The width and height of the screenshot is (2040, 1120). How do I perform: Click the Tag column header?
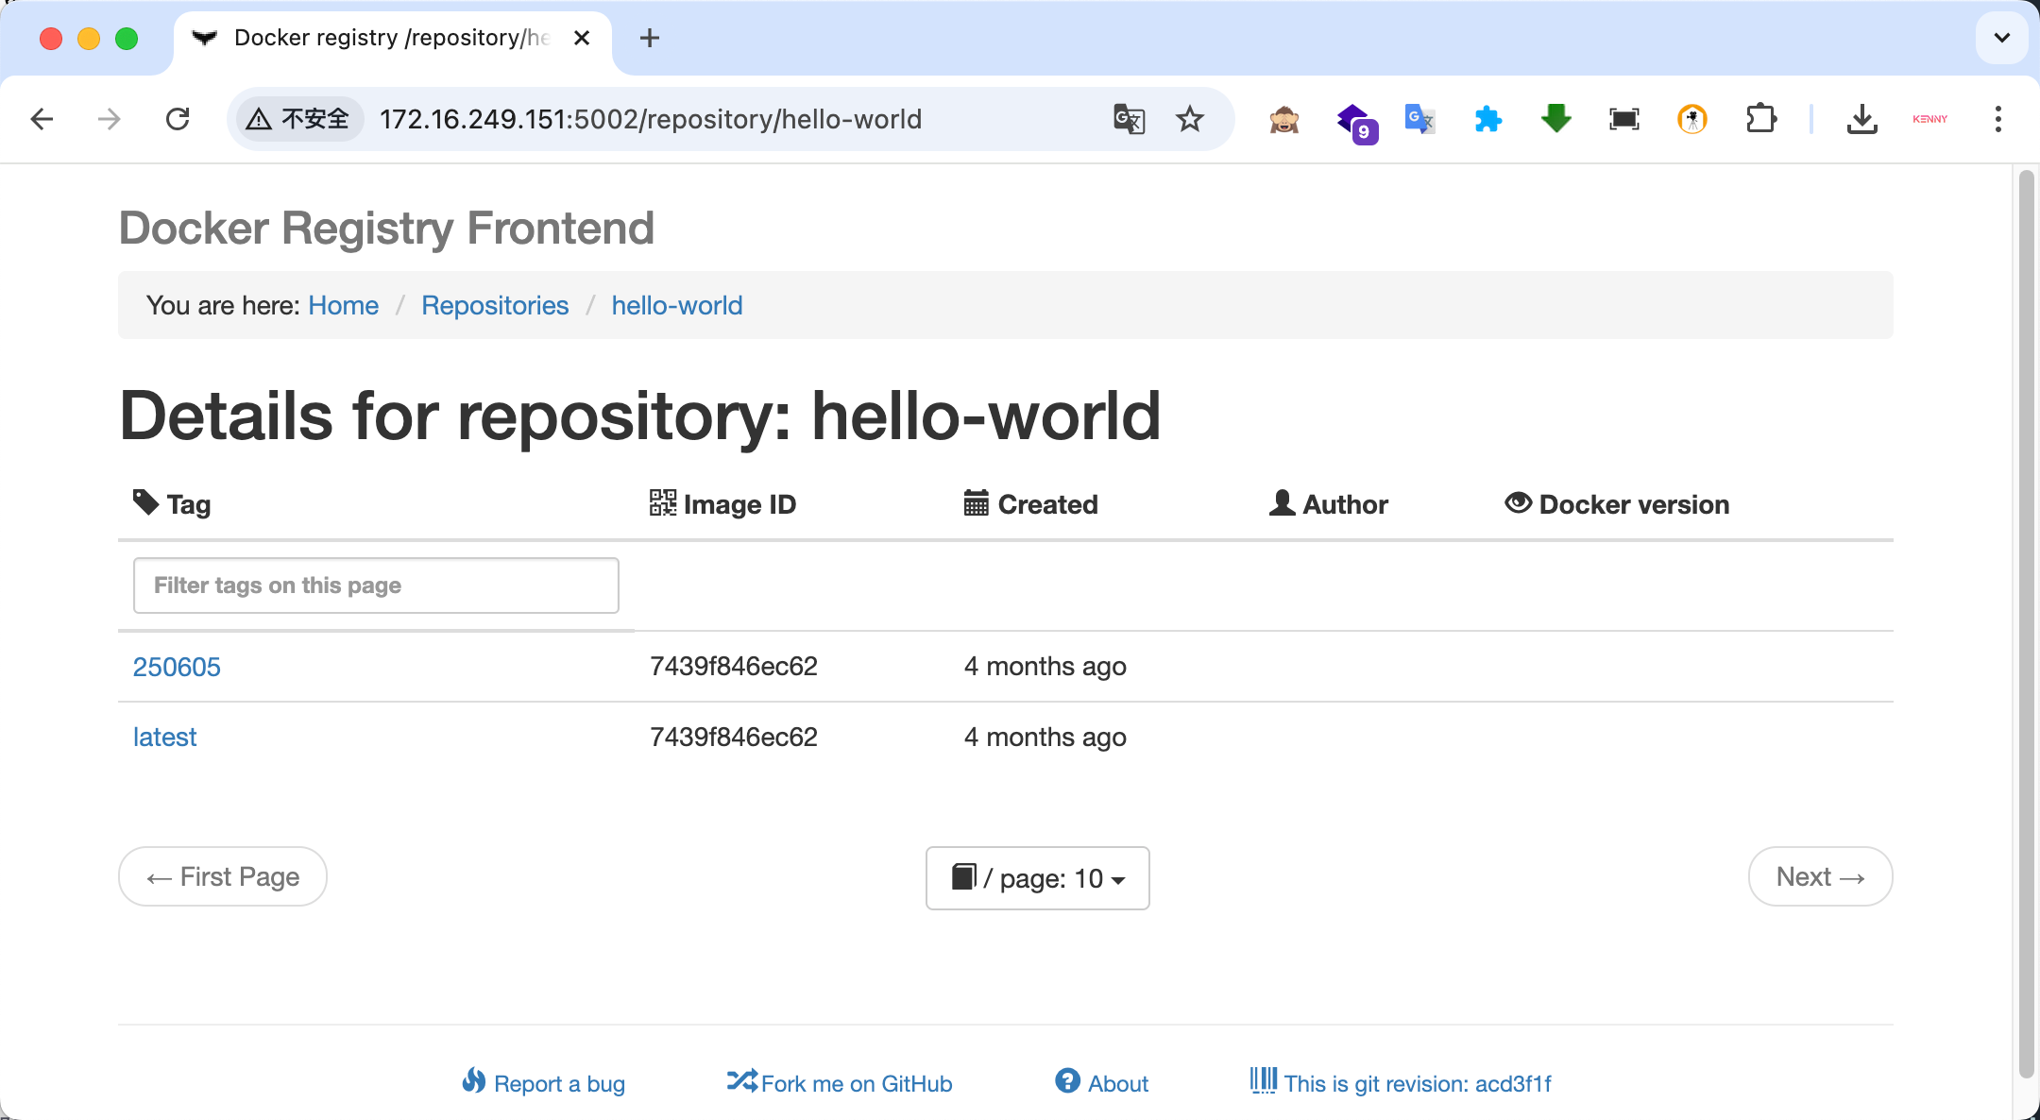172,504
